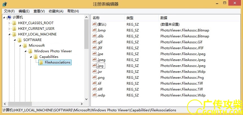Click PhotoViewer.FileAssoc.Png data cell
Image resolution: width=243 pixels, height=115 pixels.
pyautogui.click(x=182, y=77)
